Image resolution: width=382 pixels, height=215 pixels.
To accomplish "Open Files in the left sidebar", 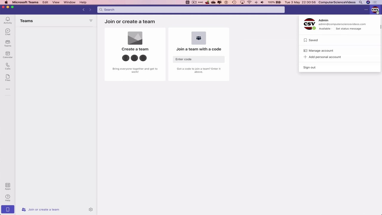I will coord(8,78).
